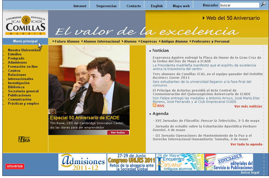Screen dimensions: 269x178
Task: Click the Tim Rowe feature photo
Action: click(89, 80)
